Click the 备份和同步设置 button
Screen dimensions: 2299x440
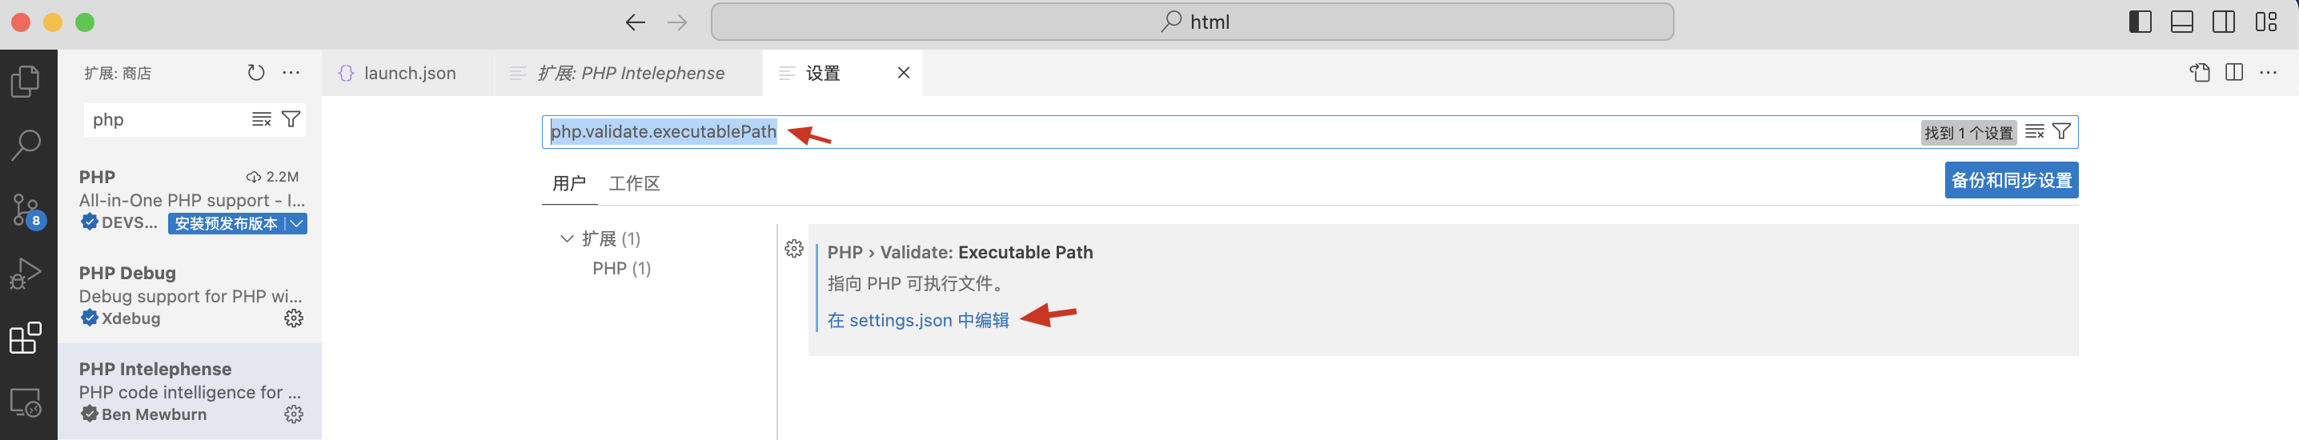(2012, 180)
